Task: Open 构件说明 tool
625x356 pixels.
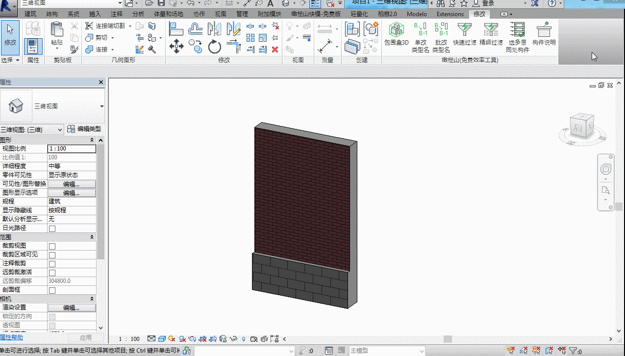Action: (x=544, y=34)
